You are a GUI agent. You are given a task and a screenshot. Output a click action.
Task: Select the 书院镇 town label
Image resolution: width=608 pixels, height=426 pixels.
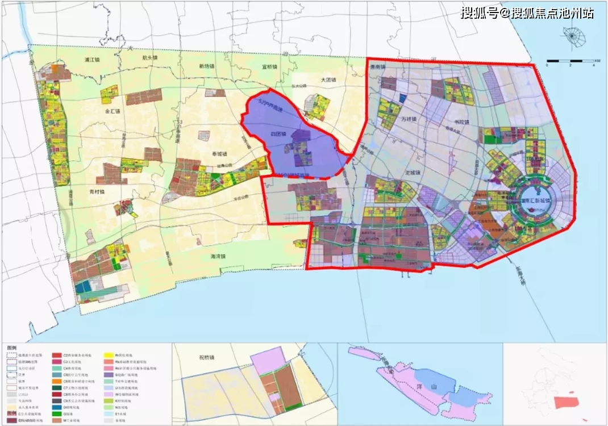click(x=461, y=122)
